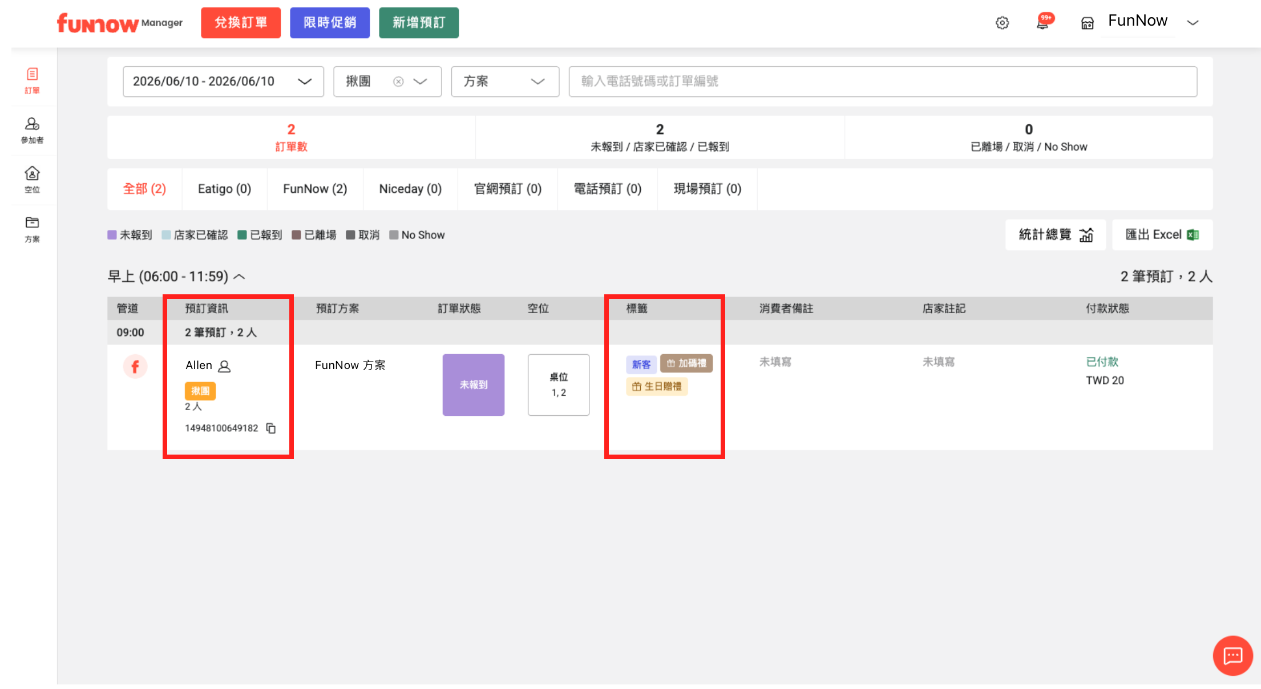Click the 加碼禮 gift tag
The height and width of the screenshot is (689, 1261).
(x=686, y=363)
